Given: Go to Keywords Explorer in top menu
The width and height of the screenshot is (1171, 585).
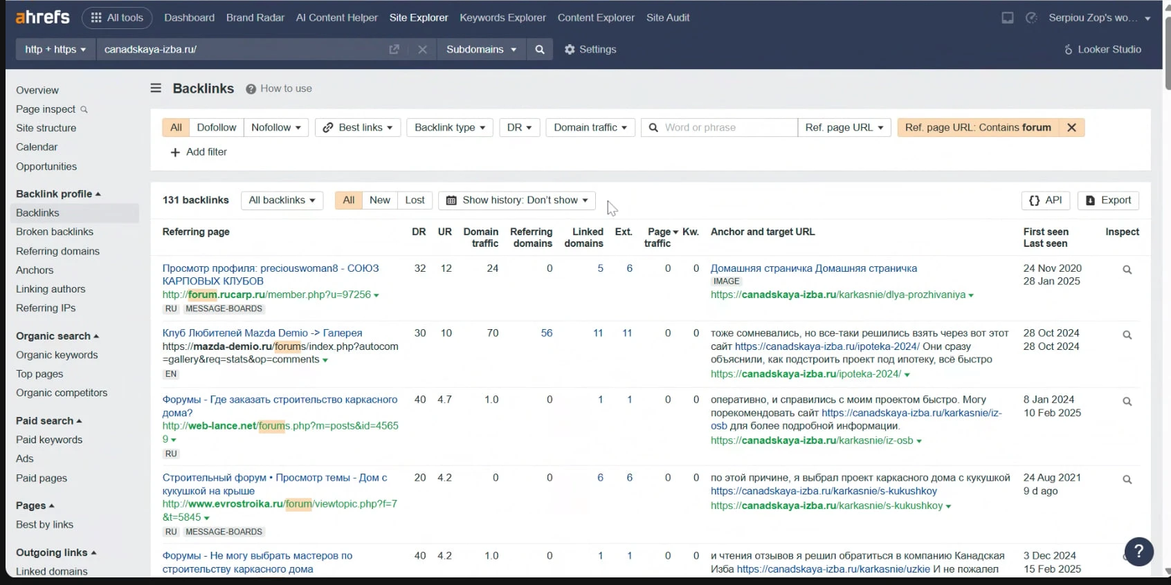Looking at the screenshot, I should click(x=502, y=18).
